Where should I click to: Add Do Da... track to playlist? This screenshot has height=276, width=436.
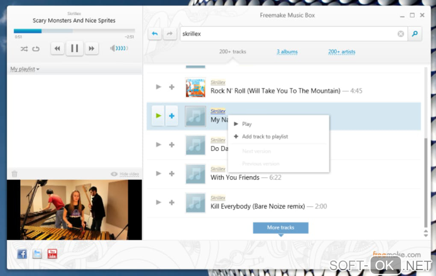point(172,145)
